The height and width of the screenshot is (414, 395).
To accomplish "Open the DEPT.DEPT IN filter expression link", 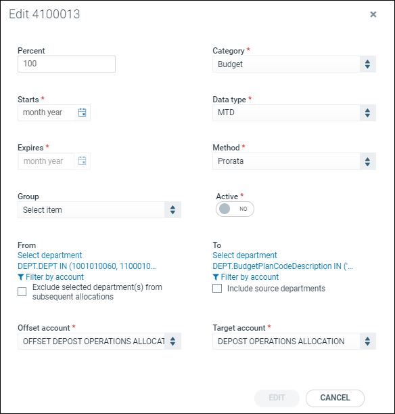I will point(87,266).
